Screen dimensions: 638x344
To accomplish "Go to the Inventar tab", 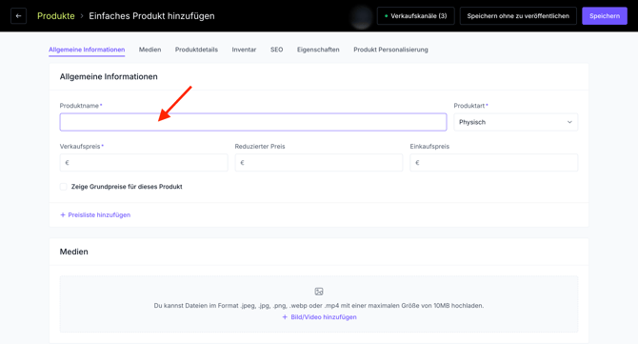I will [244, 50].
